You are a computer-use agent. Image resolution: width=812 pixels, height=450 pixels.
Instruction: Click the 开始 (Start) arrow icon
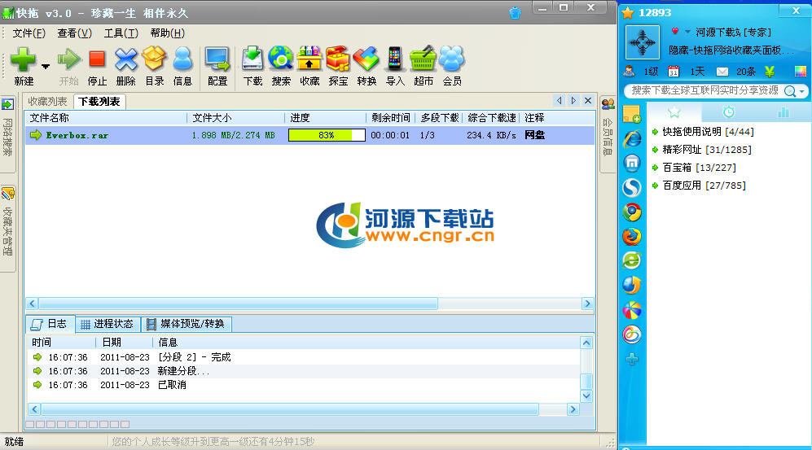pos(69,59)
